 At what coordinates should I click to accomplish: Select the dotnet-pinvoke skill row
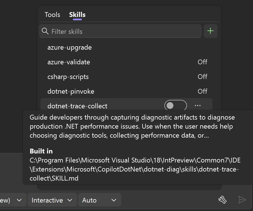coord(127,91)
